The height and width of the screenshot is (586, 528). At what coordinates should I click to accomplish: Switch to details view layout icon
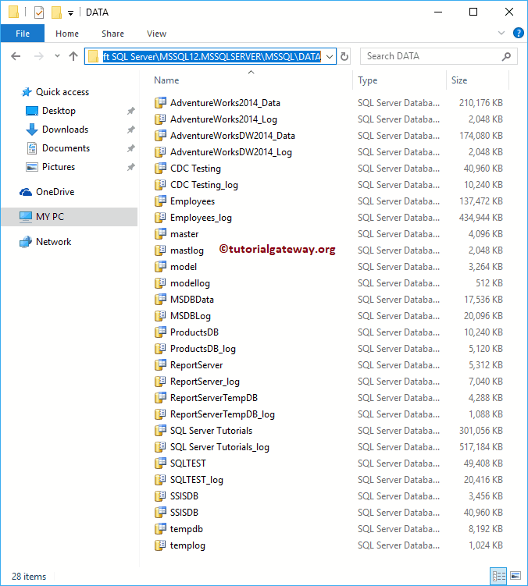[x=498, y=576]
